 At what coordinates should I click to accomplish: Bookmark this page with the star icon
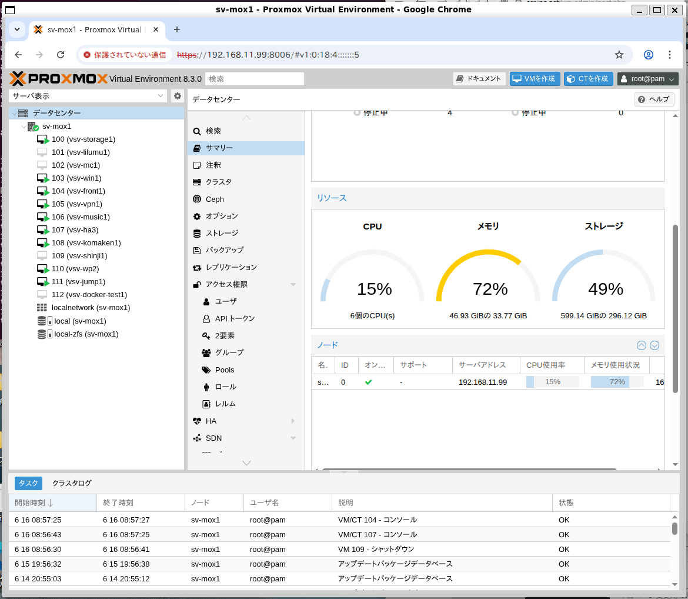[x=619, y=55]
